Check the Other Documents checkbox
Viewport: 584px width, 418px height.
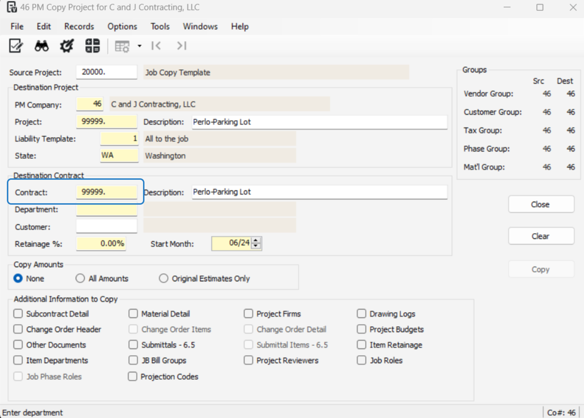tap(18, 344)
